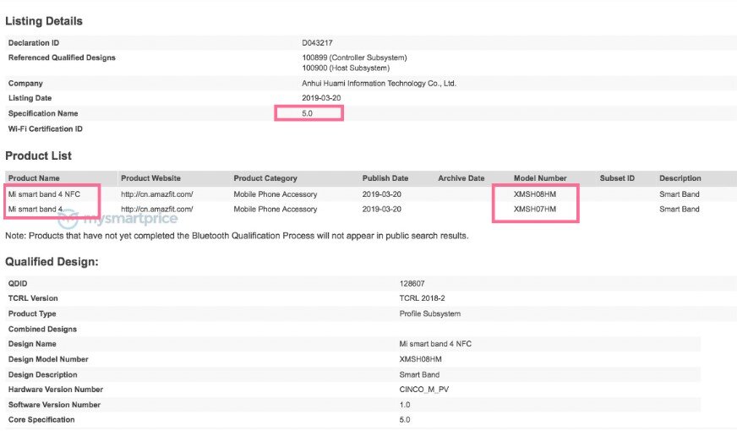Select product name Mi smart band 4 NFC
Screen dimensions: 737x431
pos(44,194)
